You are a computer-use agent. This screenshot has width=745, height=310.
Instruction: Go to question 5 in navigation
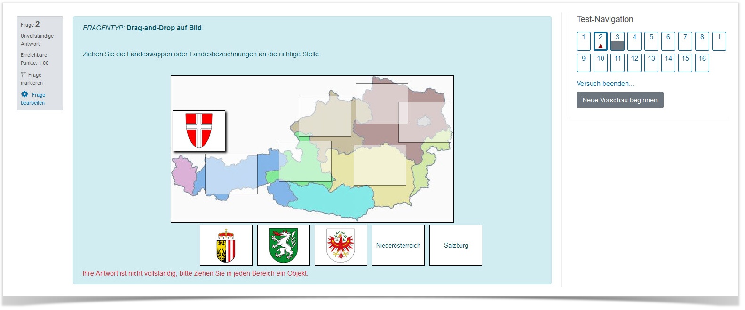pos(651,41)
